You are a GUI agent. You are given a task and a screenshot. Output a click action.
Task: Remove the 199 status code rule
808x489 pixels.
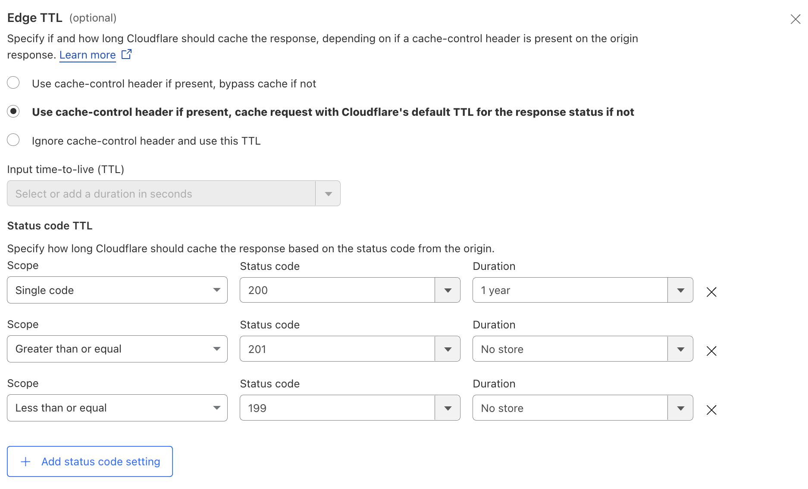pyautogui.click(x=711, y=410)
